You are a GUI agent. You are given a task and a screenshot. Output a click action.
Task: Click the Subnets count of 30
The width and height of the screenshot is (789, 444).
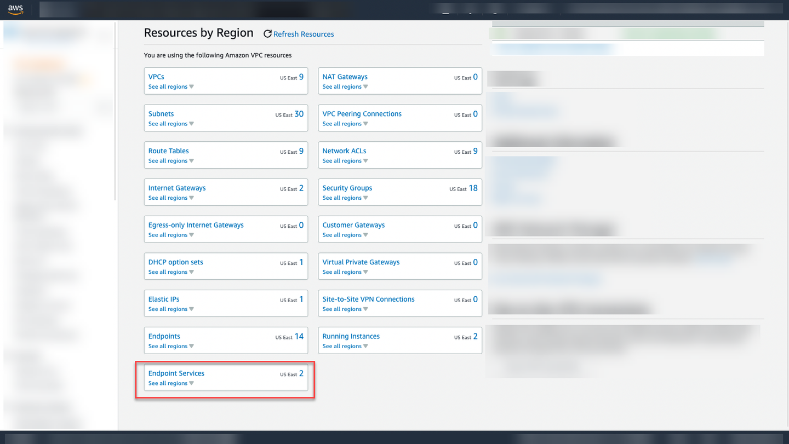pyautogui.click(x=299, y=114)
